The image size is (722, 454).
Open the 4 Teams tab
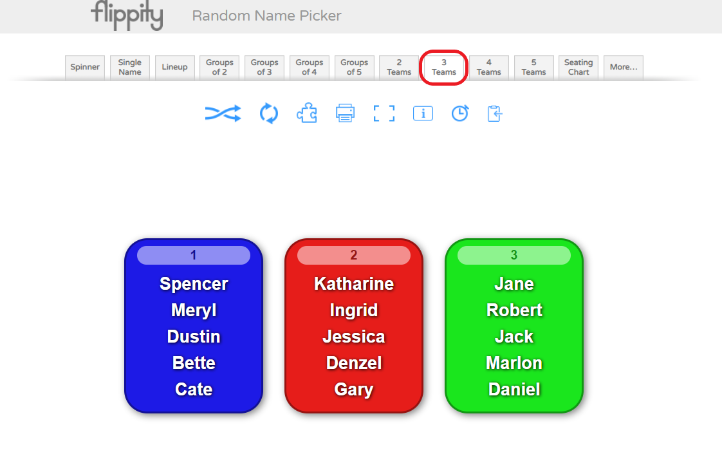click(x=488, y=67)
